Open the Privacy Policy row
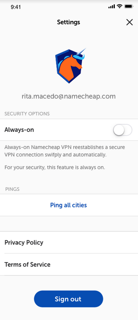 coord(69,242)
